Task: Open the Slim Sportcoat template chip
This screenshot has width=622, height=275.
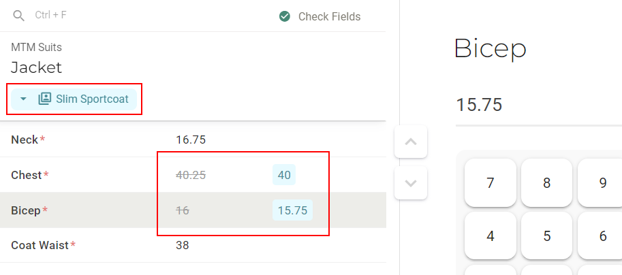Action: [74, 99]
